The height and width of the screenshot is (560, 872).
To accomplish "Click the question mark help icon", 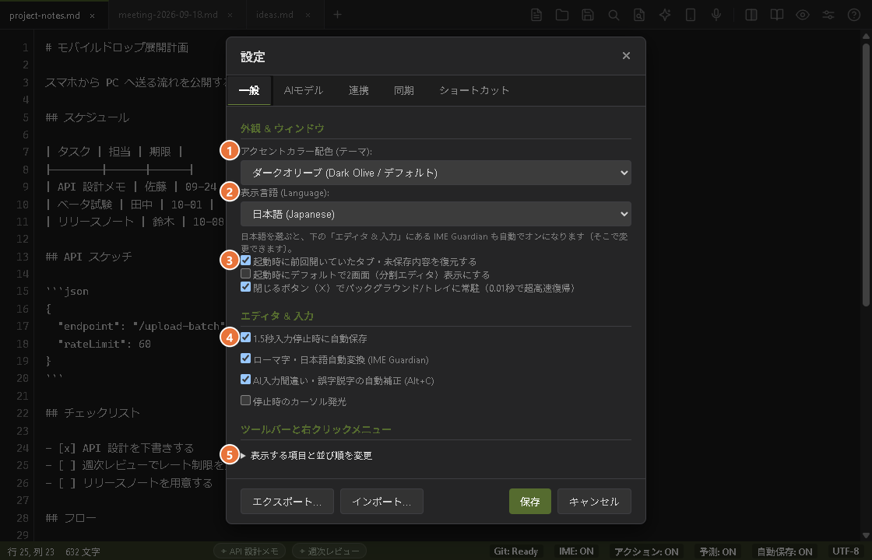I will click(x=854, y=15).
